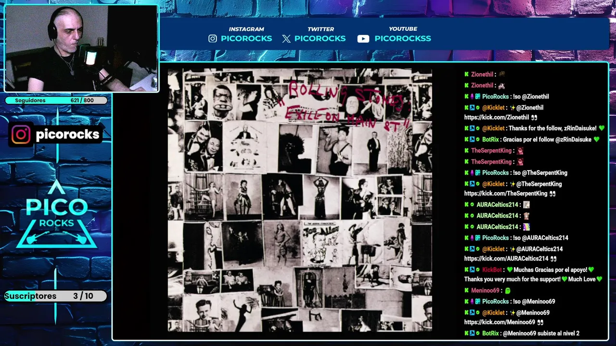Open the https://kick.com/Zionethil link
Image resolution: width=616 pixels, height=346 pixels.
click(x=497, y=117)
